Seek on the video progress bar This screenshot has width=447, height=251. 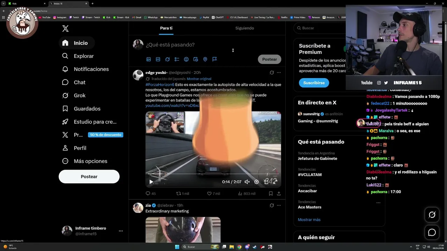pyautogui.click(x=213, y=174)
